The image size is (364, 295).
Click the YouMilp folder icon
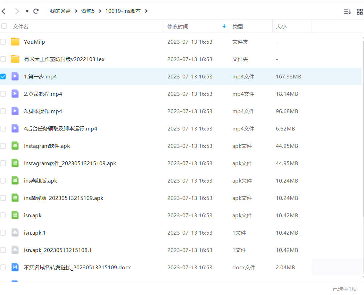coord(15,42)
